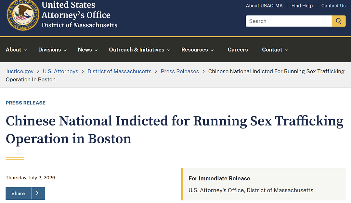Open the Divisions dropdown menu

[x=52, y=50]
